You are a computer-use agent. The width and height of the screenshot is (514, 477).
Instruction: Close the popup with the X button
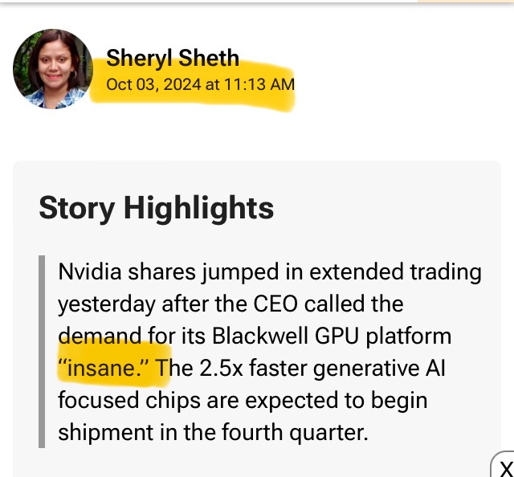click(505, 468)
